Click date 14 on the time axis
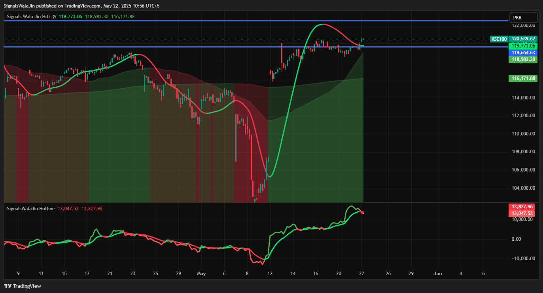 point(293,274)
